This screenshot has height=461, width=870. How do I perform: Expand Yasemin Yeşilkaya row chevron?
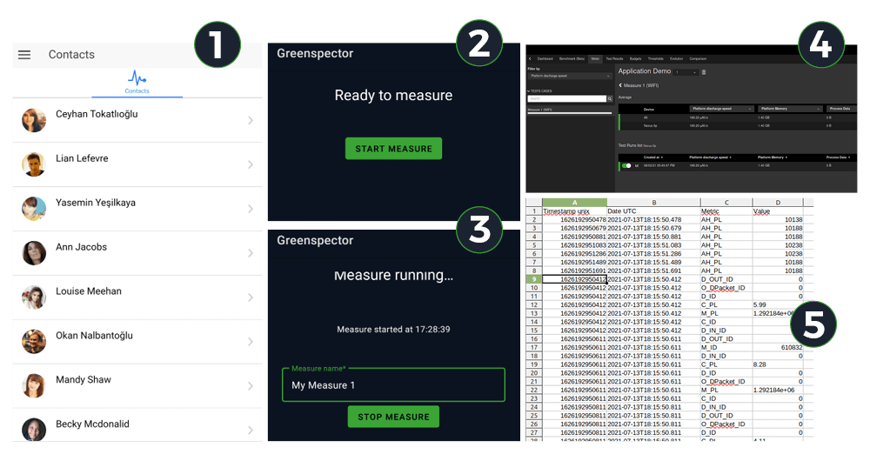[x=251, y=209]
